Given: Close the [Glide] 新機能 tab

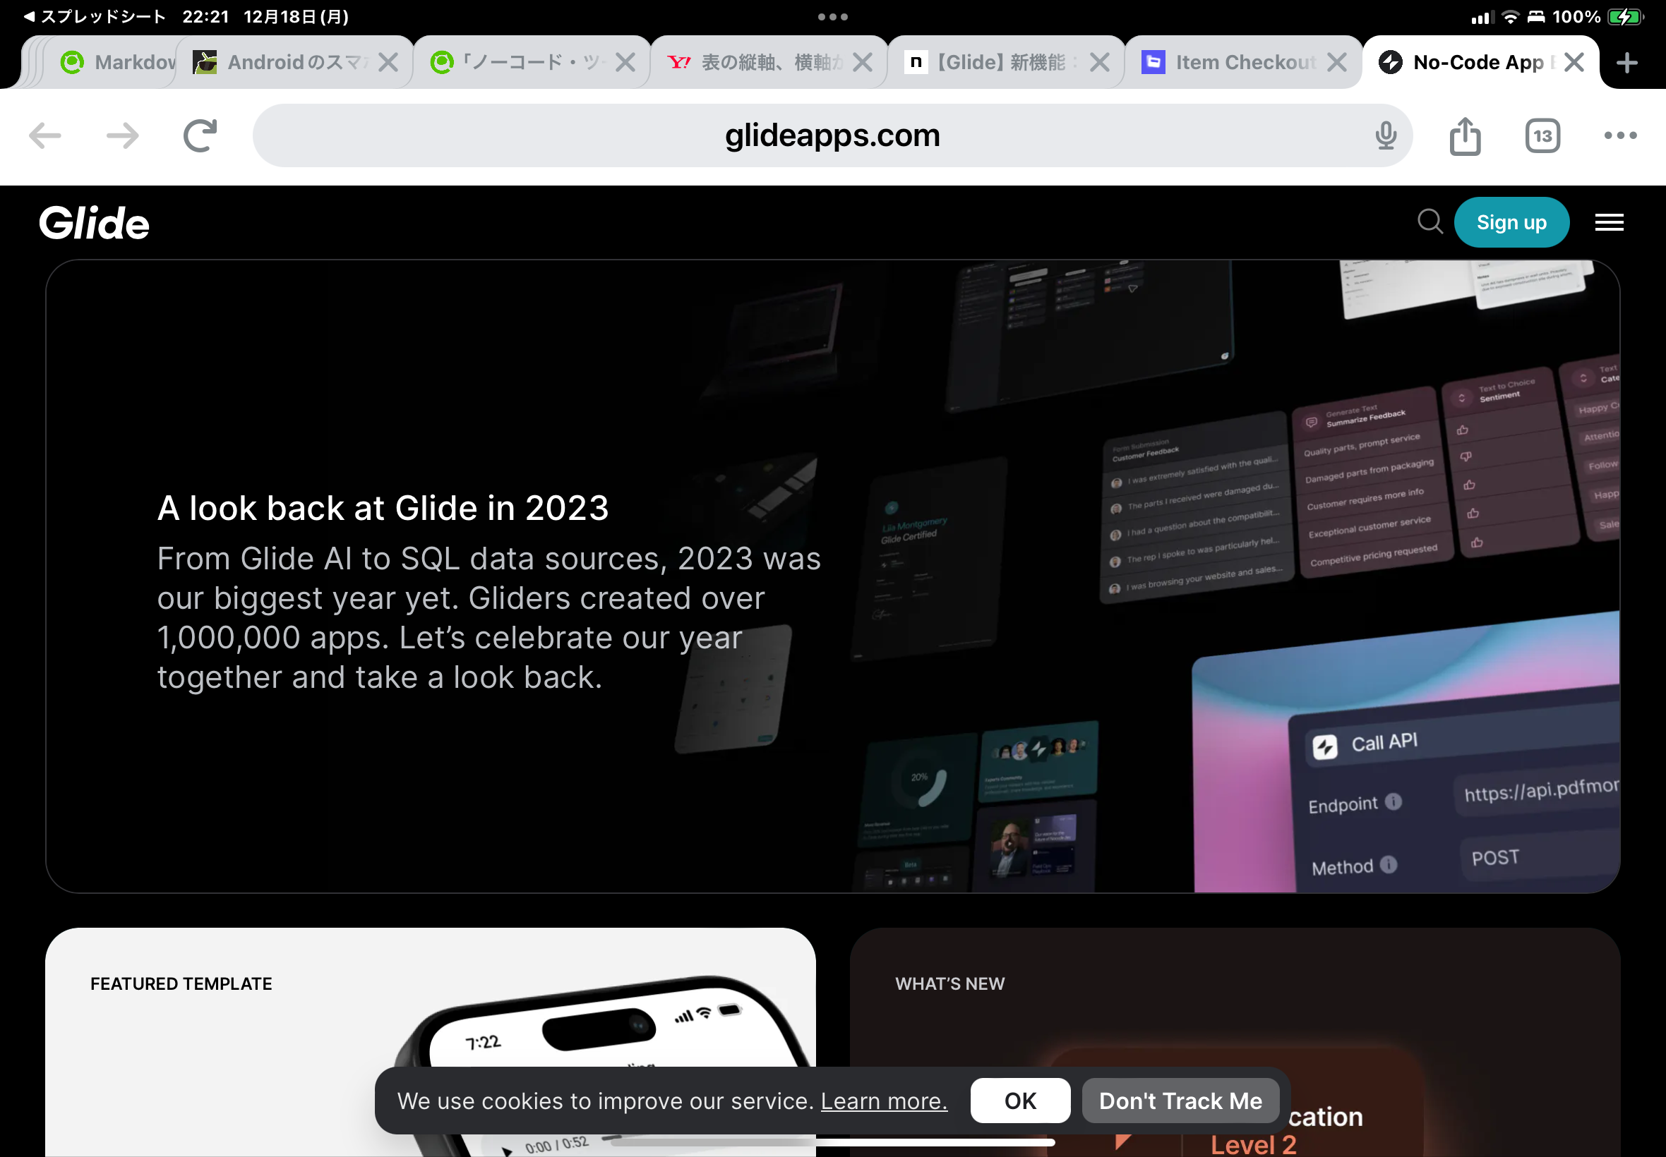Looking at the screenshot, I should click(1100, 62).
